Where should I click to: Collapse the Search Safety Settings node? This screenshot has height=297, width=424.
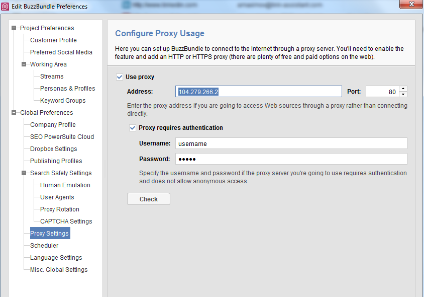coord(24,173)
